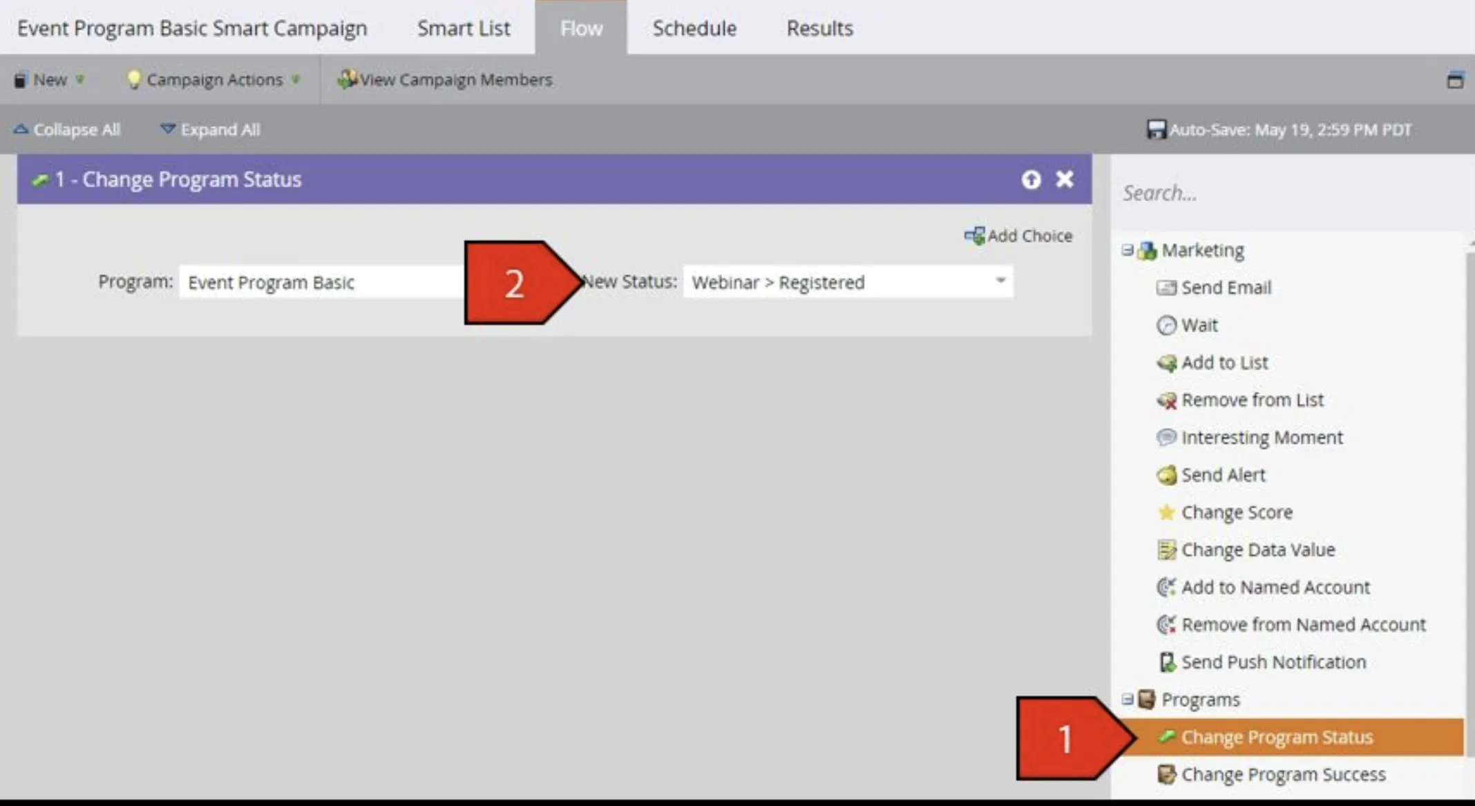The width and height of the screenshot is (1475, 806).
Task: Select Remove from Named Account icon
Action: (x=1166, y=624)
